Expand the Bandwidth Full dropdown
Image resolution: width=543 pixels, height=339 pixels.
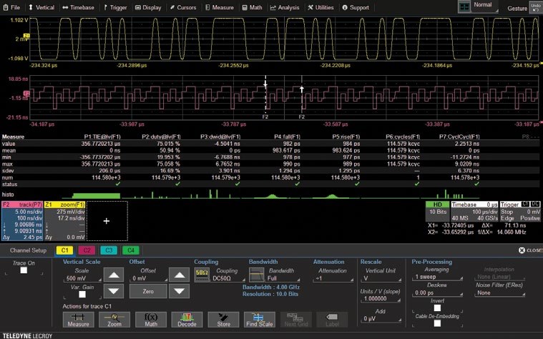pos(283,278)
